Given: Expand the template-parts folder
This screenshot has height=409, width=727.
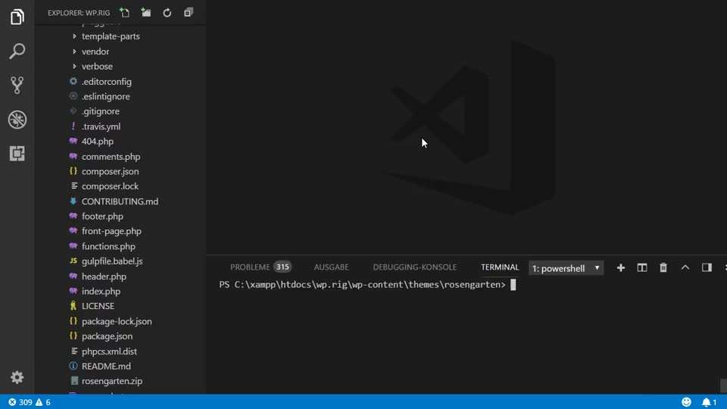Looking at the screenshot, I should click(111, 36).
